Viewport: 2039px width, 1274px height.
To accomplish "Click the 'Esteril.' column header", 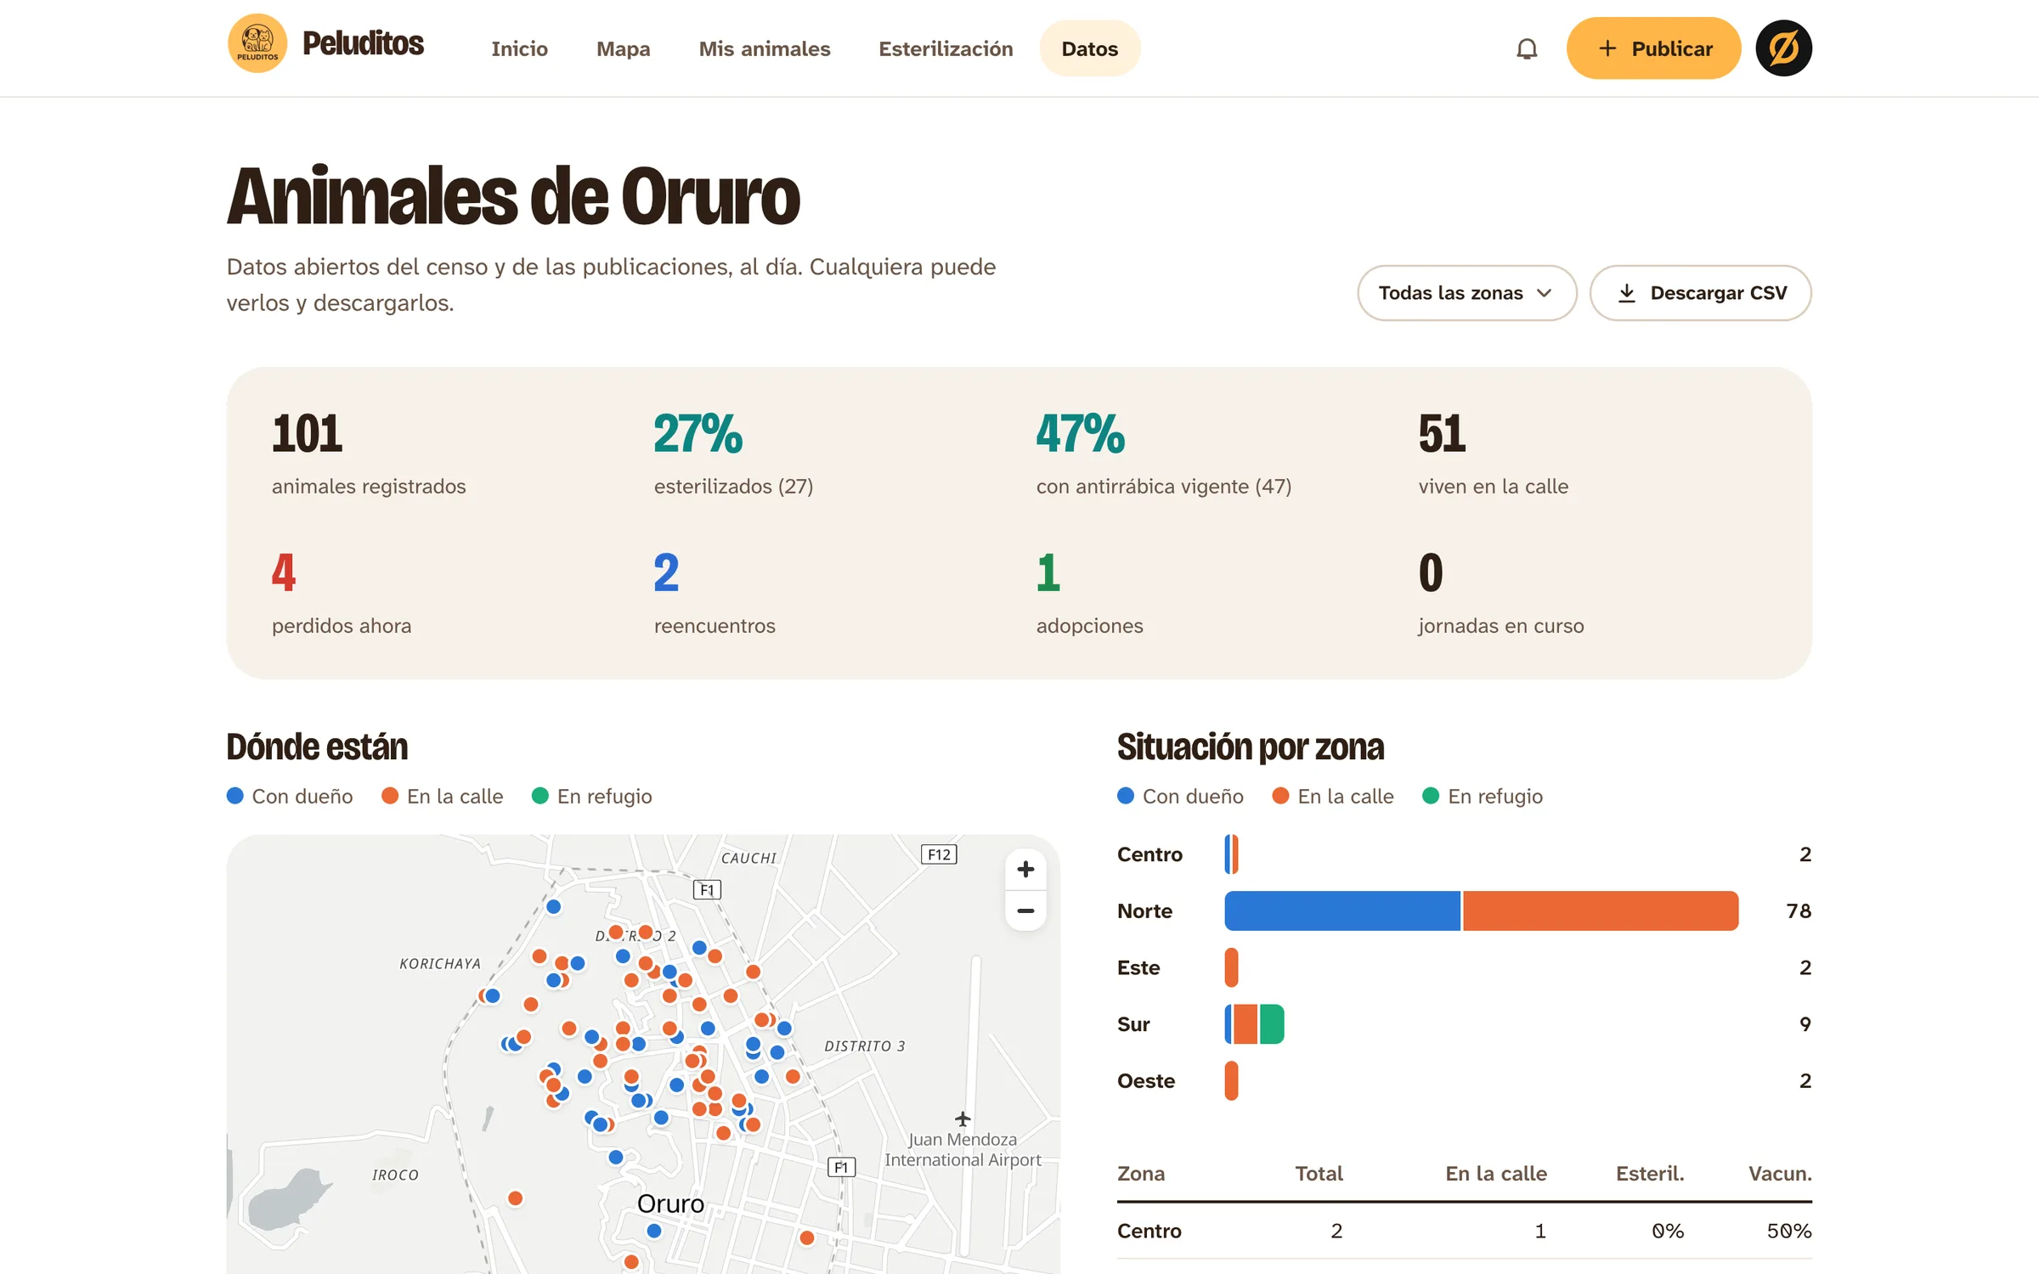I will click(1650, 1174).
